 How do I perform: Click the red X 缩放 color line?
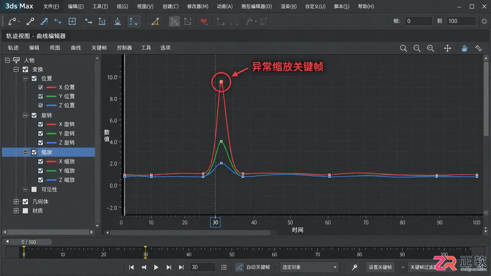pos(51,162)
